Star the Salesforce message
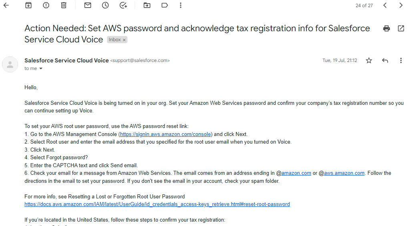409x226 pixels. click(x=369, y=60)
